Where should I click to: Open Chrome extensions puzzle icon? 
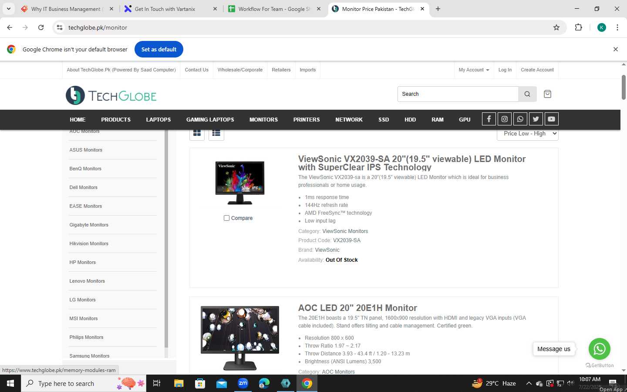(x=578, y=27)
